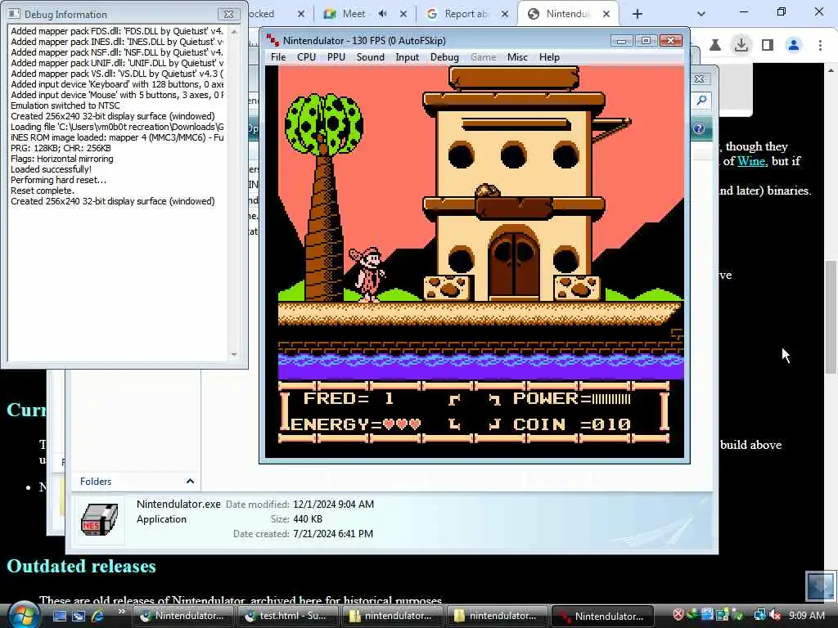The width and height of the screenshot is (838, 628).
Task: Click the Size value 440 KB
Action: [308, 519]
